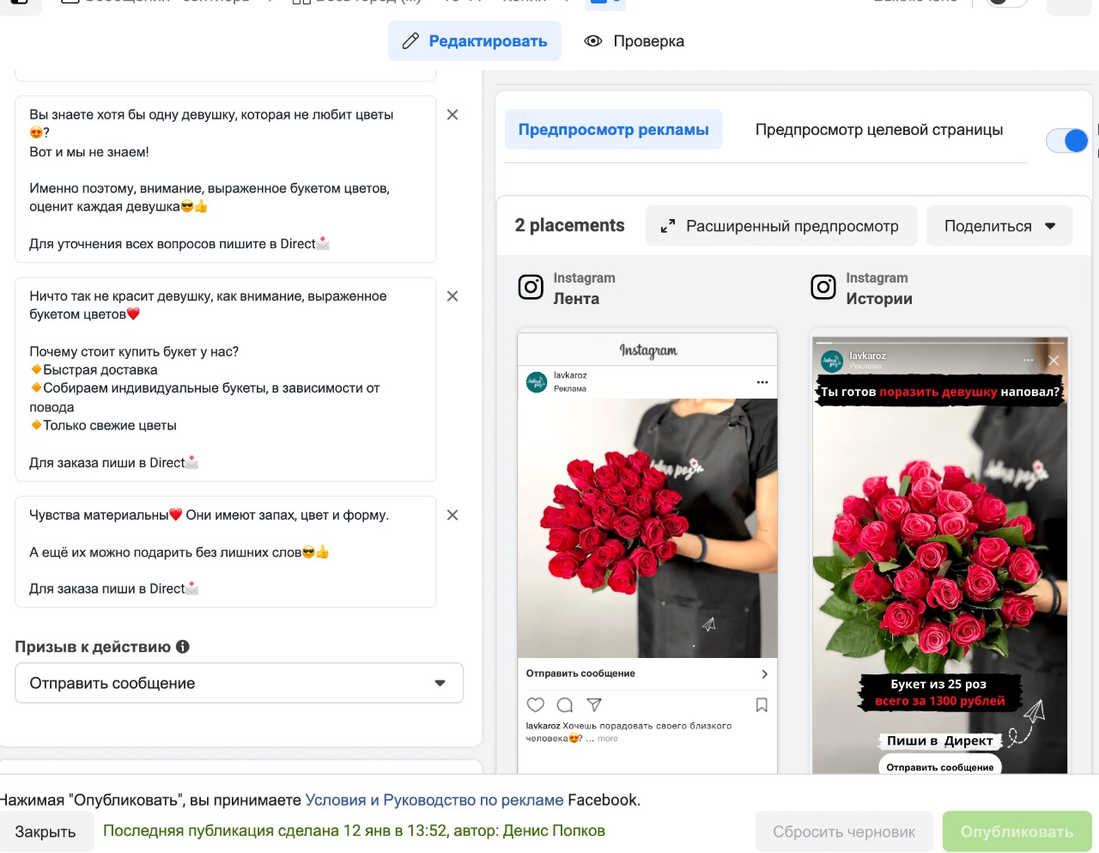Click the Instagram logo next to "Истории"
Image resolution: width=1099 pixels, height=853 pixels.
(x=823, y=287)
